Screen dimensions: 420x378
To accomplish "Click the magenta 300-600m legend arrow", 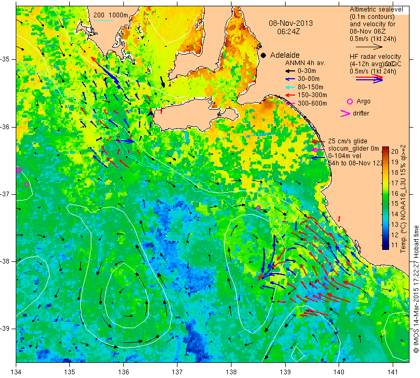I will [290, 103].
